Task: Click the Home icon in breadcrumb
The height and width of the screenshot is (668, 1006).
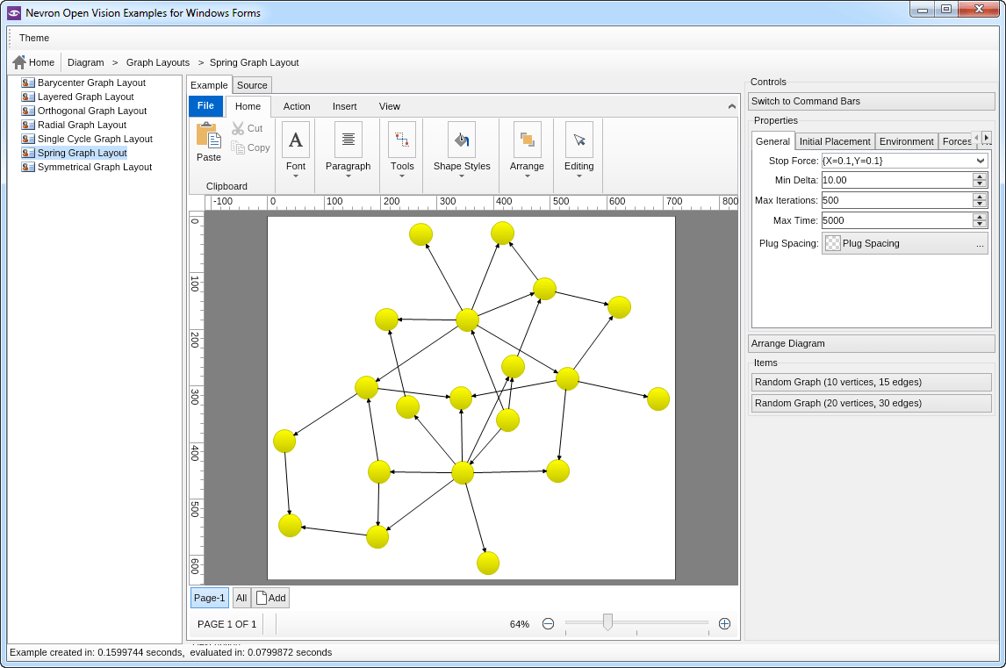Action: (x=19, y=62)
